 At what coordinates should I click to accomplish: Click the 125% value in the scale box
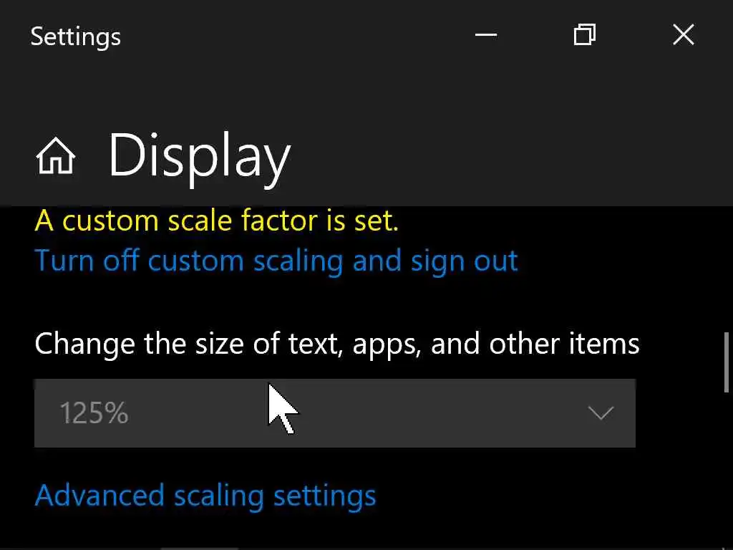coord(94,413)
